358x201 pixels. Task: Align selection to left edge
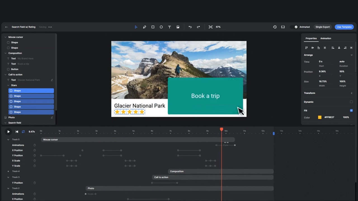point(333,48)
